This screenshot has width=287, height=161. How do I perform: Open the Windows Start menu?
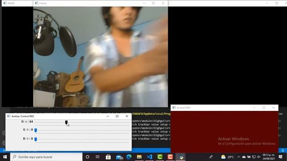click(x=5, y=157)
